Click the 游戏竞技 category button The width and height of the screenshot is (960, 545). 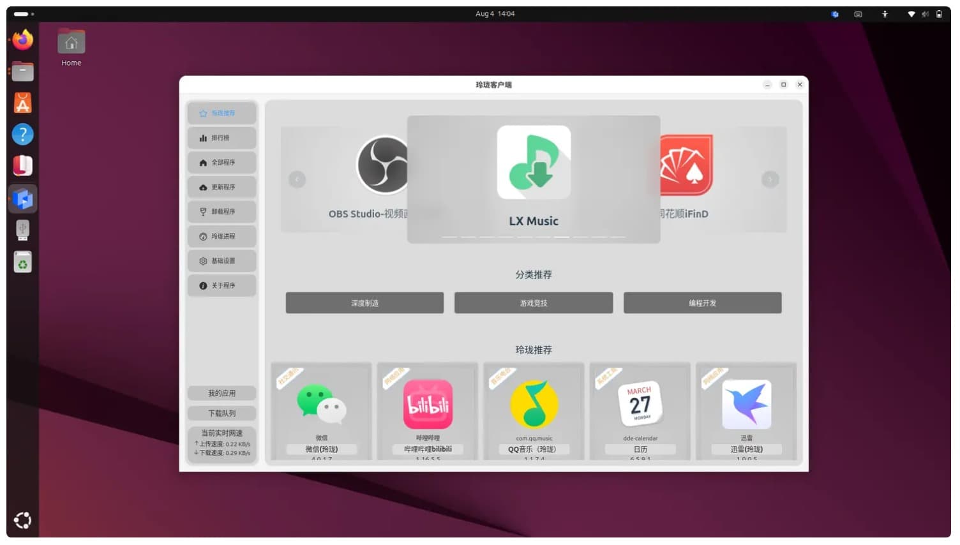[534, 303]
